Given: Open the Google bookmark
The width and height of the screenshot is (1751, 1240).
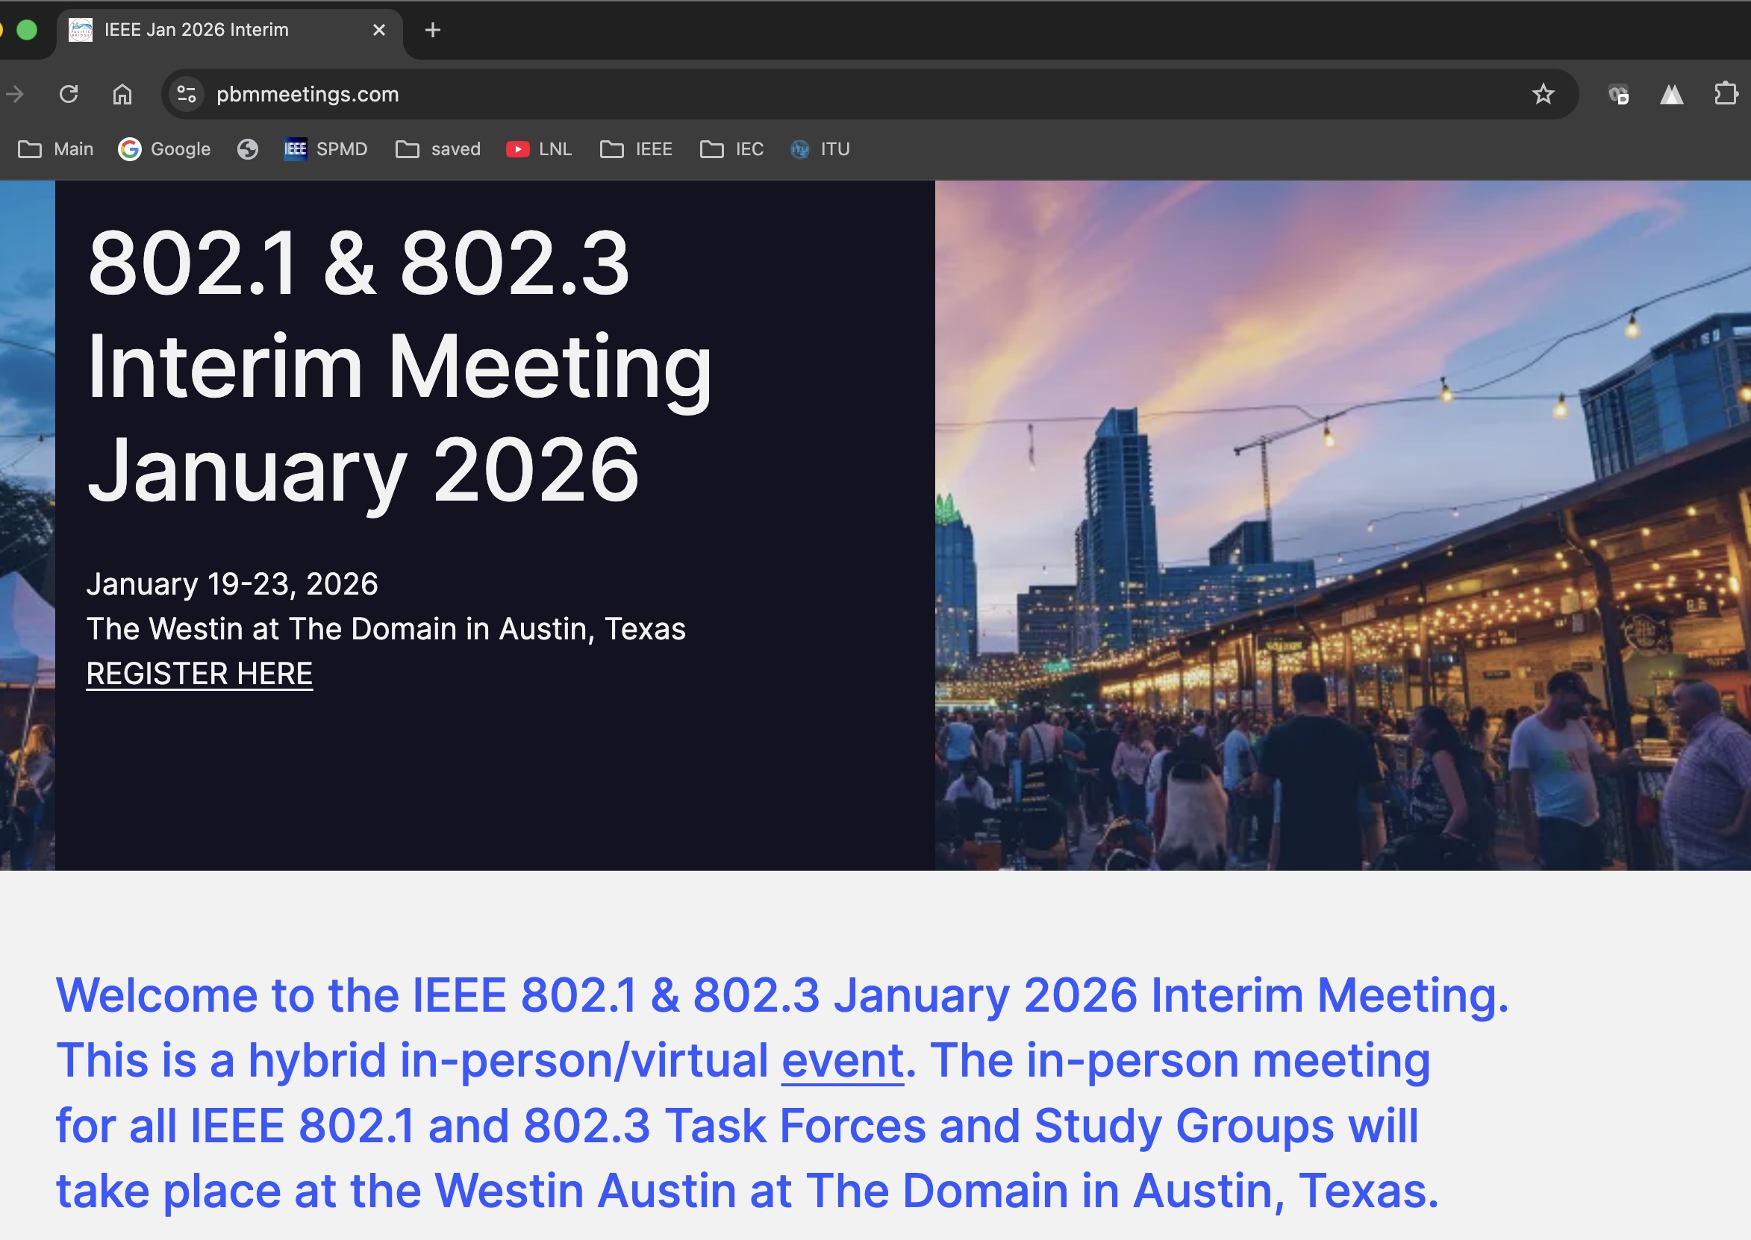Looking at the screenshot, I should click(164, 149).
